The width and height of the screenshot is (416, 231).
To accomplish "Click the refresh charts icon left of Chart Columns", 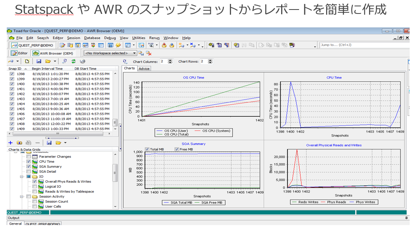I will coord(125,62).
